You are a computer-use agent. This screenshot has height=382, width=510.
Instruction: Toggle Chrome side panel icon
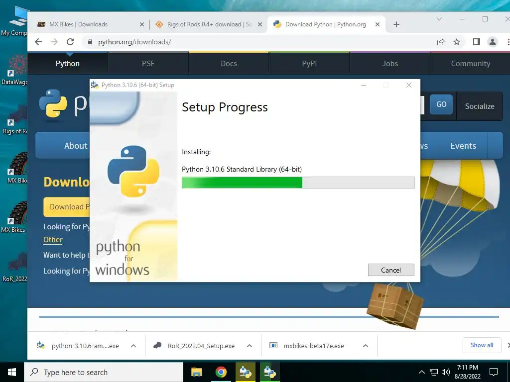coord(477,42)
